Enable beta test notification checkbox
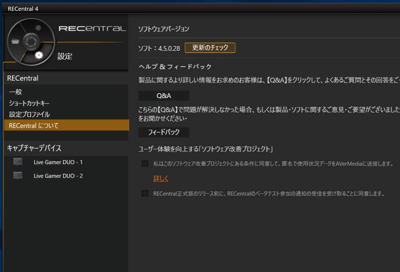 pyautogui.click(x=145, y=193)
